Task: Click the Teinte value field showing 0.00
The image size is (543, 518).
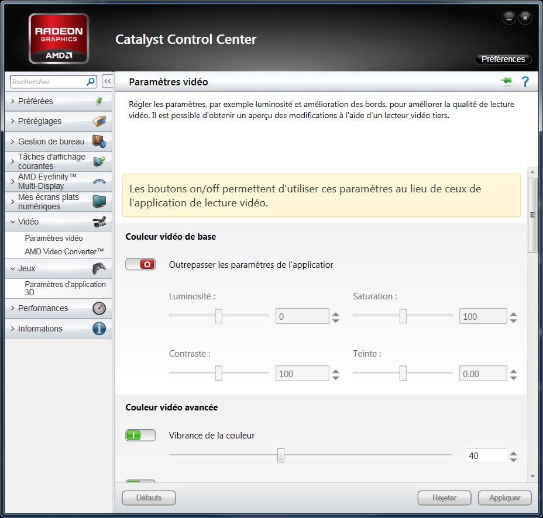Action: pos(483,374)
